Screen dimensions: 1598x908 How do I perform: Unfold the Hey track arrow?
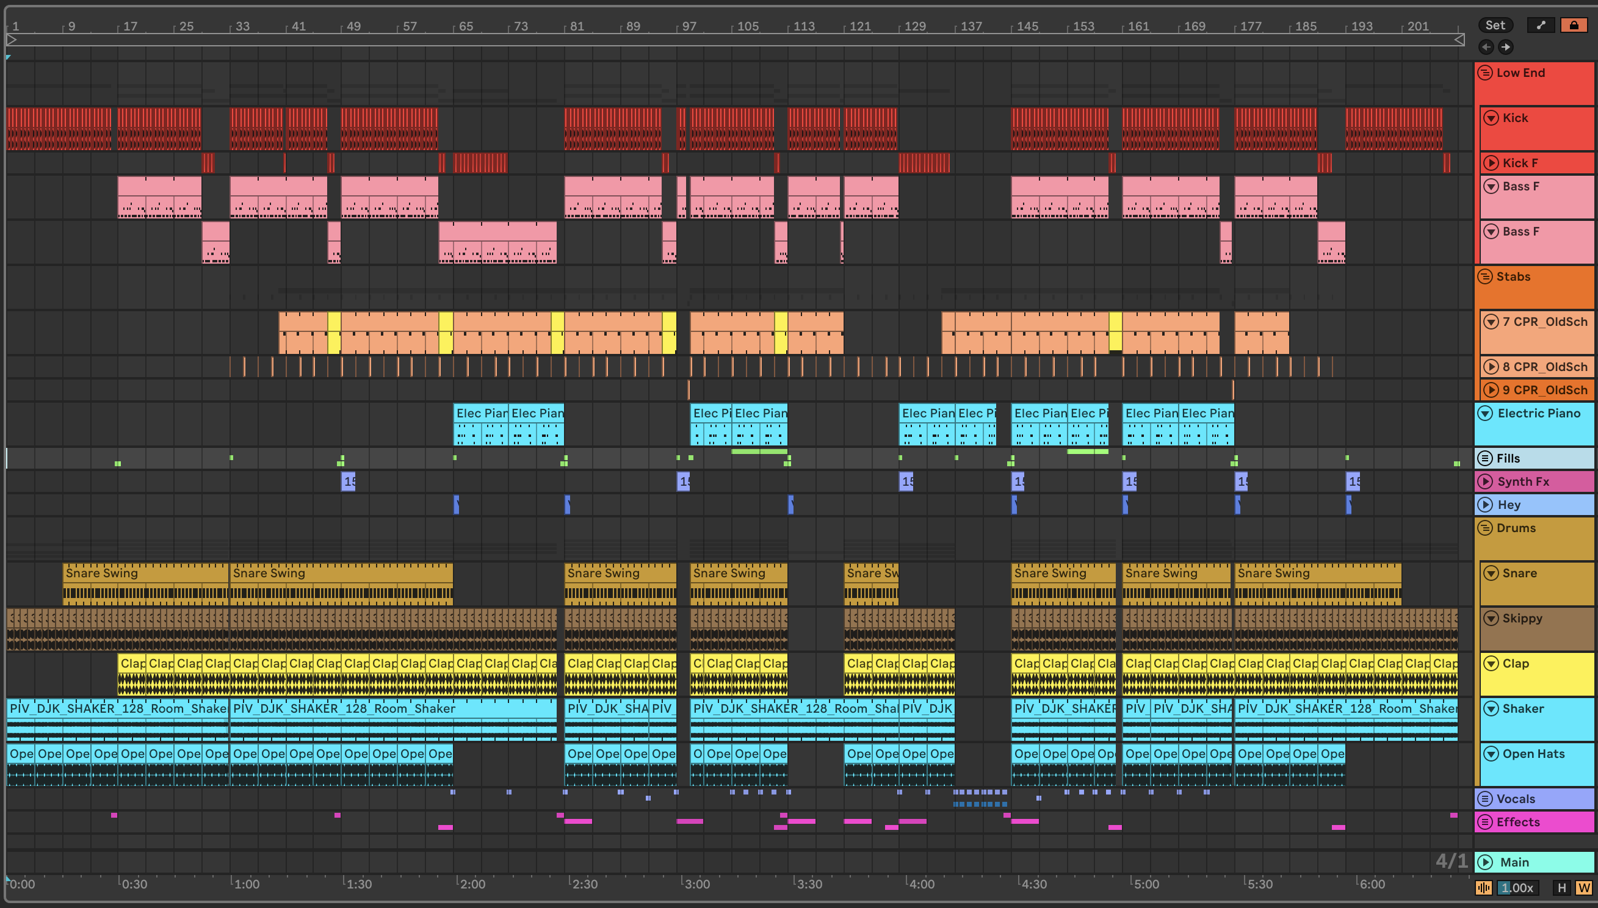(x=1486, y=505)
